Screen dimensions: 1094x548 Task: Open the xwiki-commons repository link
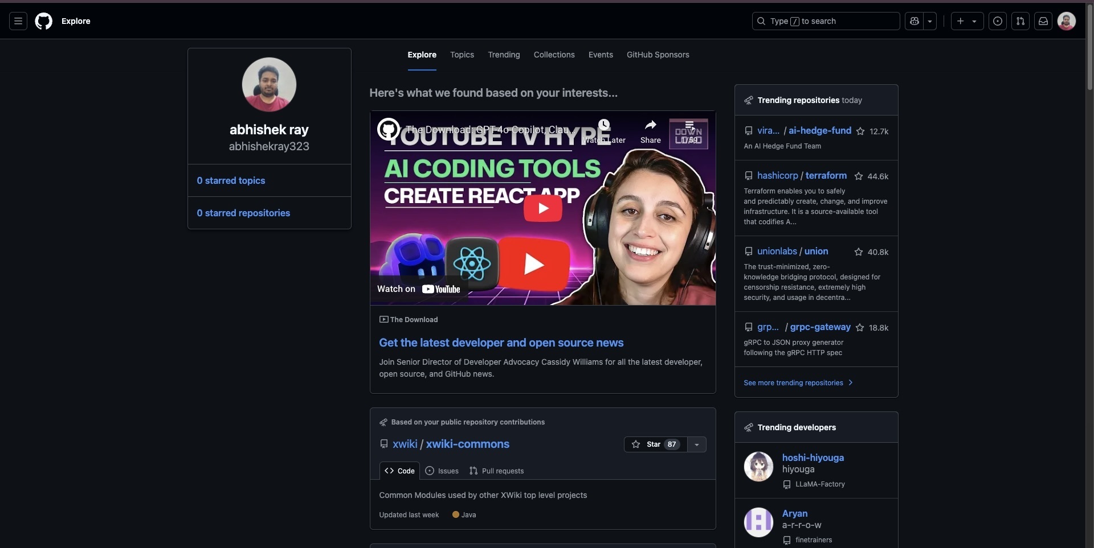tap(468, 444)
